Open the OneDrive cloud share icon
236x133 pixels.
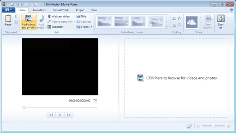point(192,22)
